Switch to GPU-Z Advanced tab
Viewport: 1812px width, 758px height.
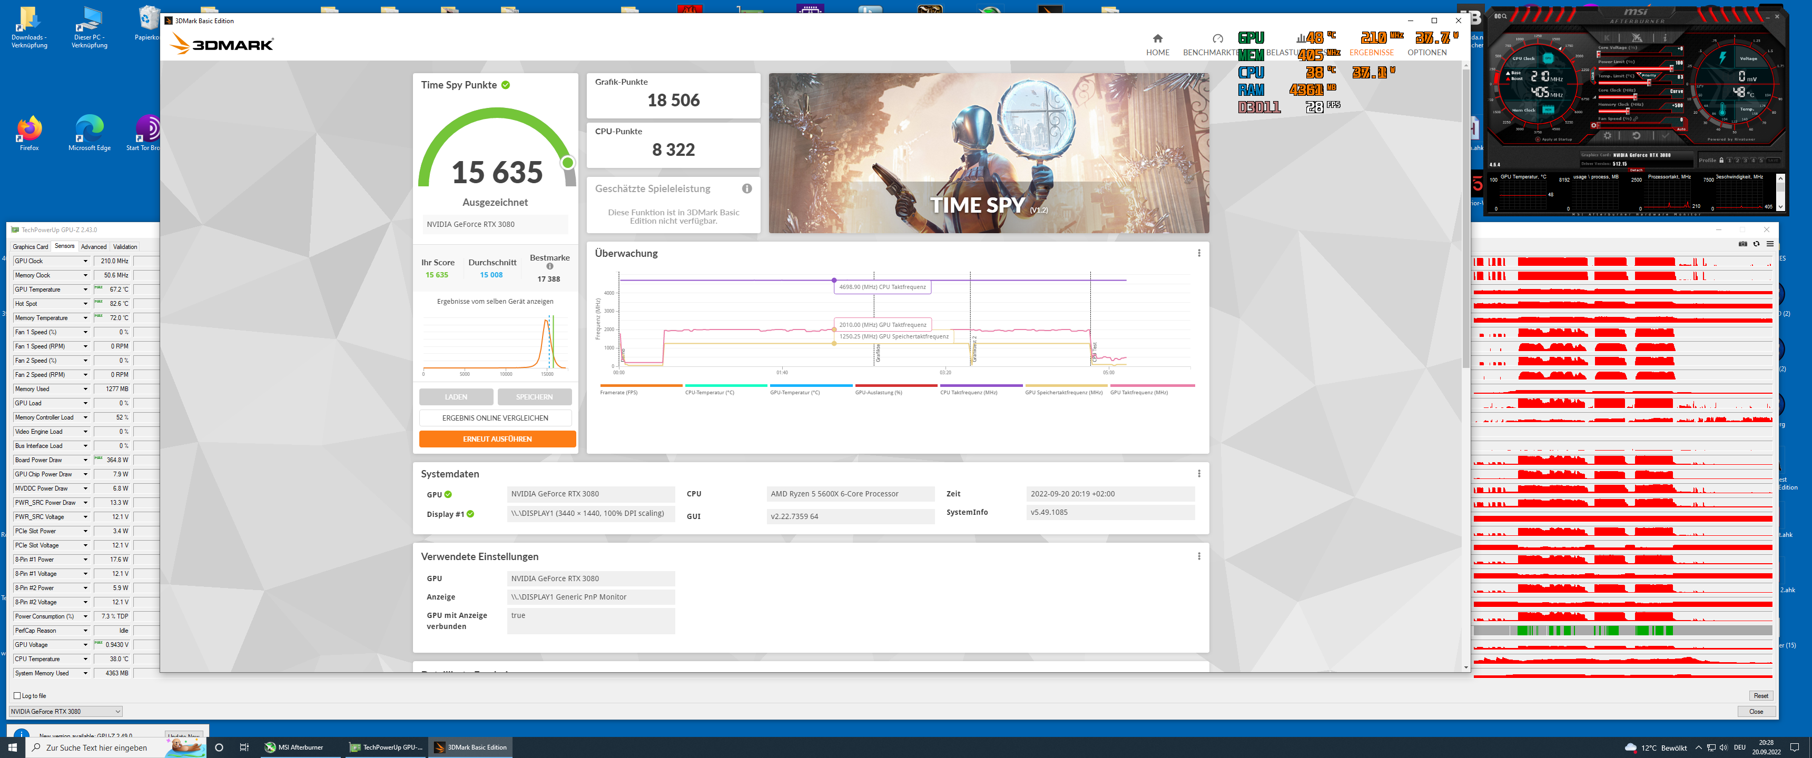point(94,247)
